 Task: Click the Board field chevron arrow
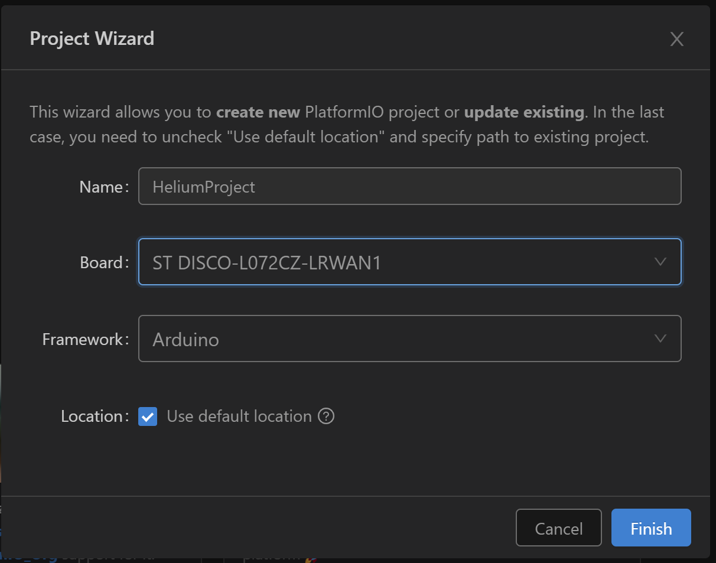point(660,262)
